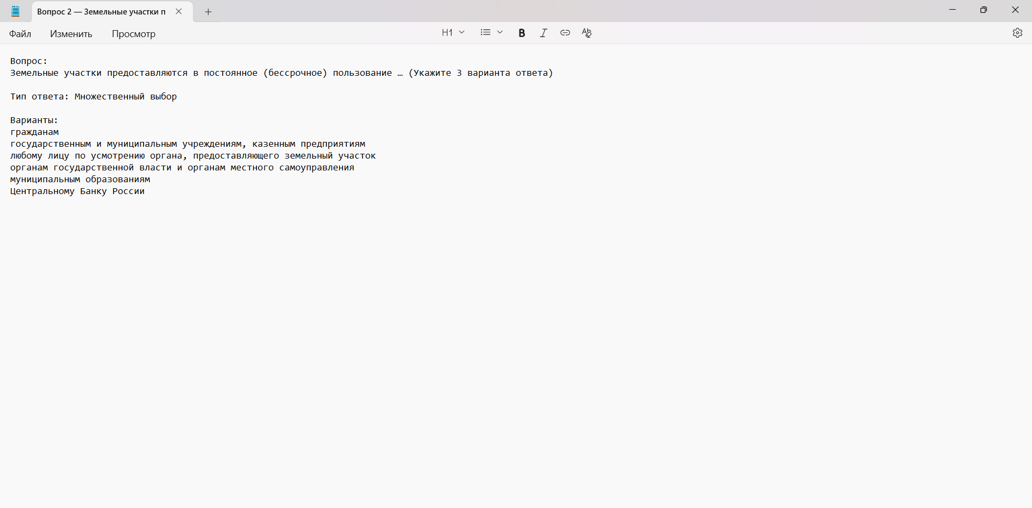The image size is (1032, 508).
Task: Open the Изменить menu
Action: coord(70,33)
